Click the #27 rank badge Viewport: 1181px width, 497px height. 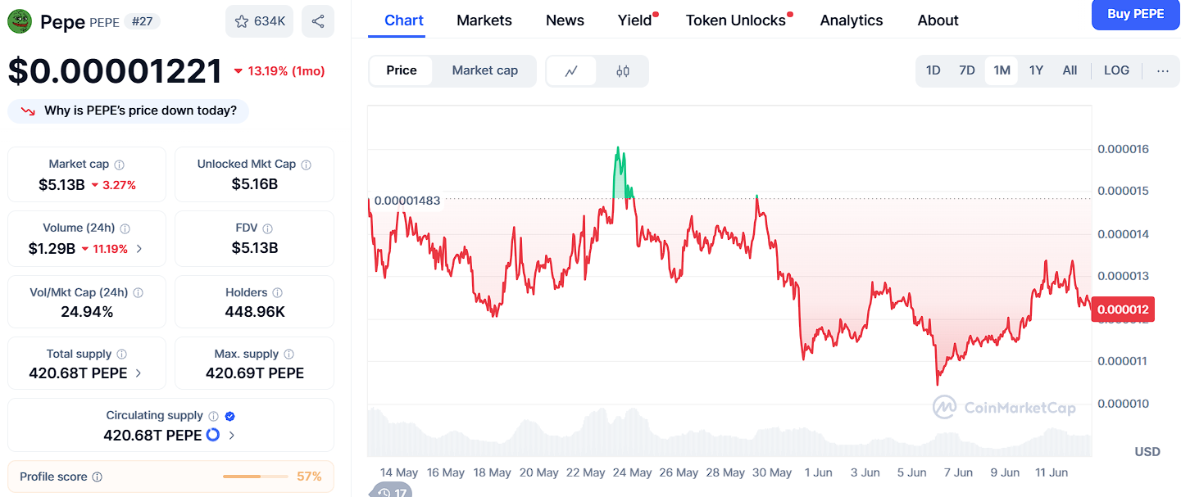click(x=143, y=21)
